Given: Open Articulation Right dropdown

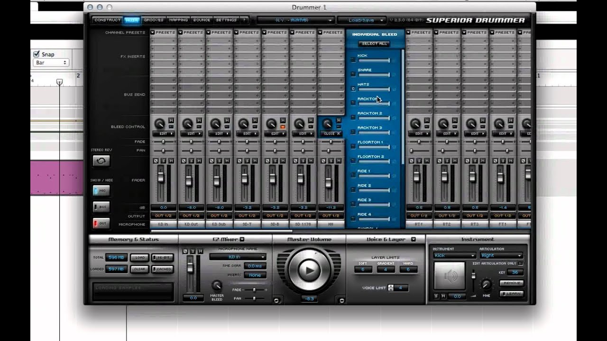Looking at the screenshot, I should click(x=501, y=256).
